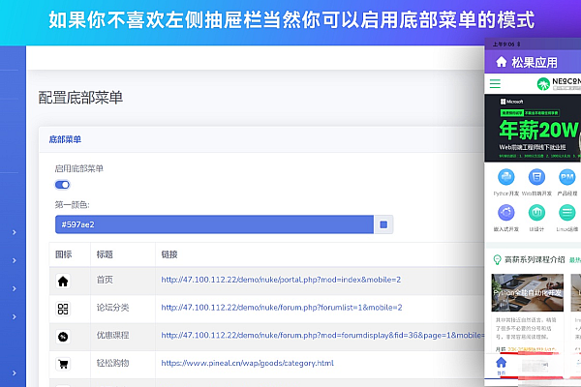This screenshot has width=581, height=387.
Task: Select the 优惠课程 title cell
Action: click(112, 335)
